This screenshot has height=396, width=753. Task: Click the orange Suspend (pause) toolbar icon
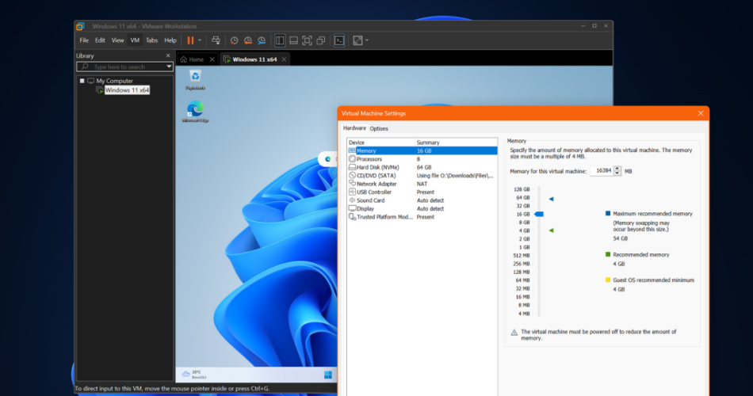click(190, 40)
